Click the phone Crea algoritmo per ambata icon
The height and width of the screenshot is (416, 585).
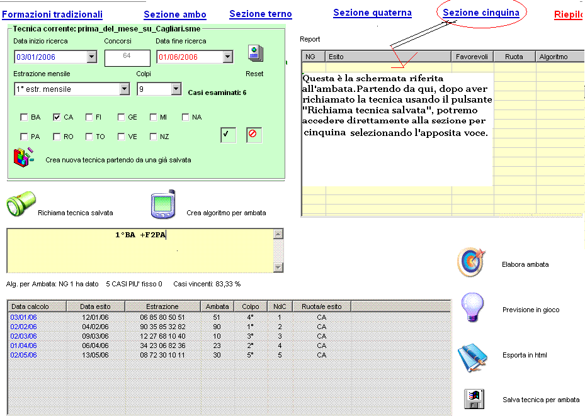point(163,205)
